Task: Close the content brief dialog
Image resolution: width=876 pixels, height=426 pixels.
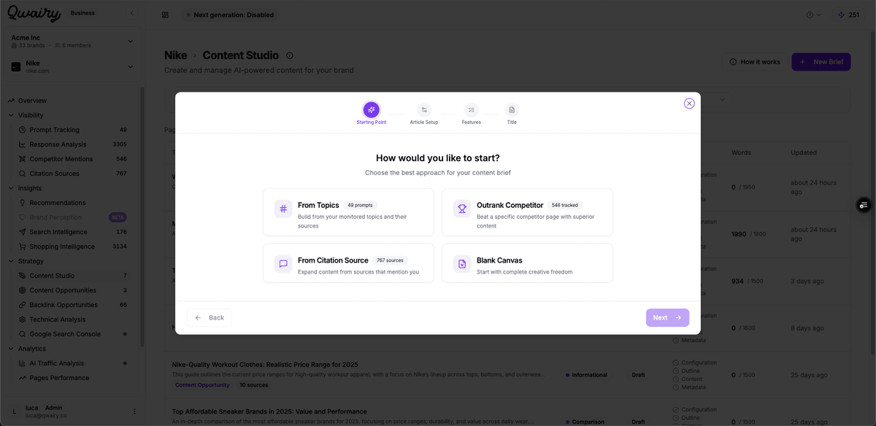Action: pyautogui.click(x=689, y=104)
